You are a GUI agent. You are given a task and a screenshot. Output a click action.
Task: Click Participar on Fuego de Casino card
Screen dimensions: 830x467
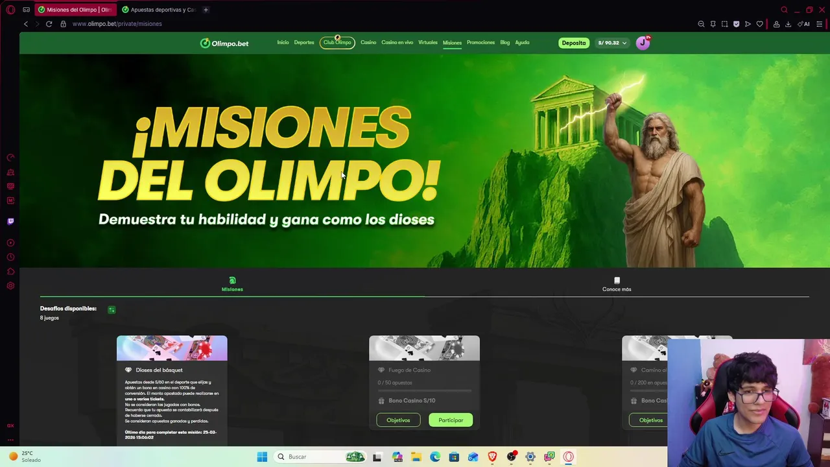pos(451,420)
